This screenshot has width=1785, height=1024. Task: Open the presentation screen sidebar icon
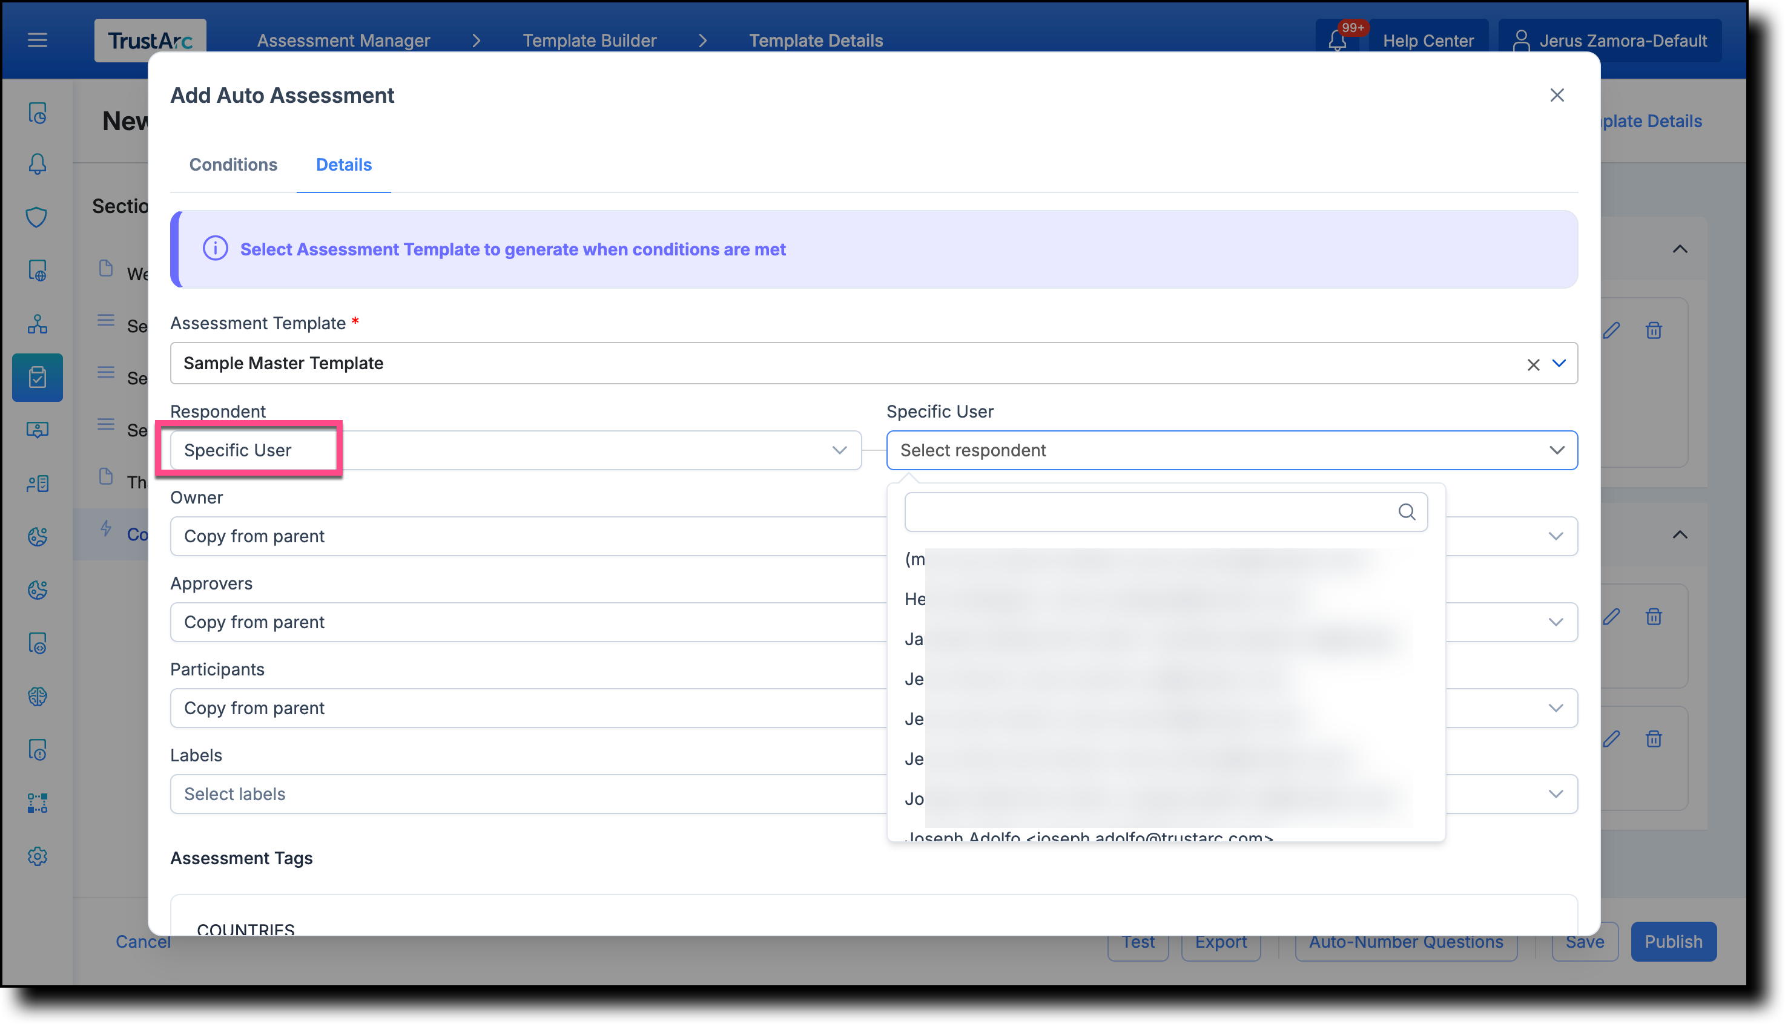tap(38, 430)
